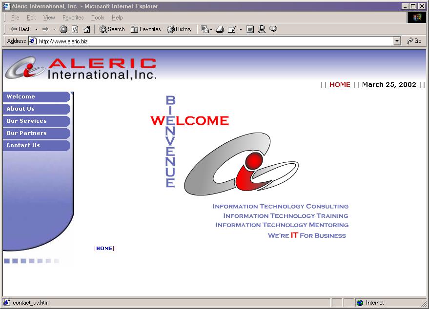Go to the browser Home page icon
This screenshot has height=309, width=429.
[x=87, y=29]
